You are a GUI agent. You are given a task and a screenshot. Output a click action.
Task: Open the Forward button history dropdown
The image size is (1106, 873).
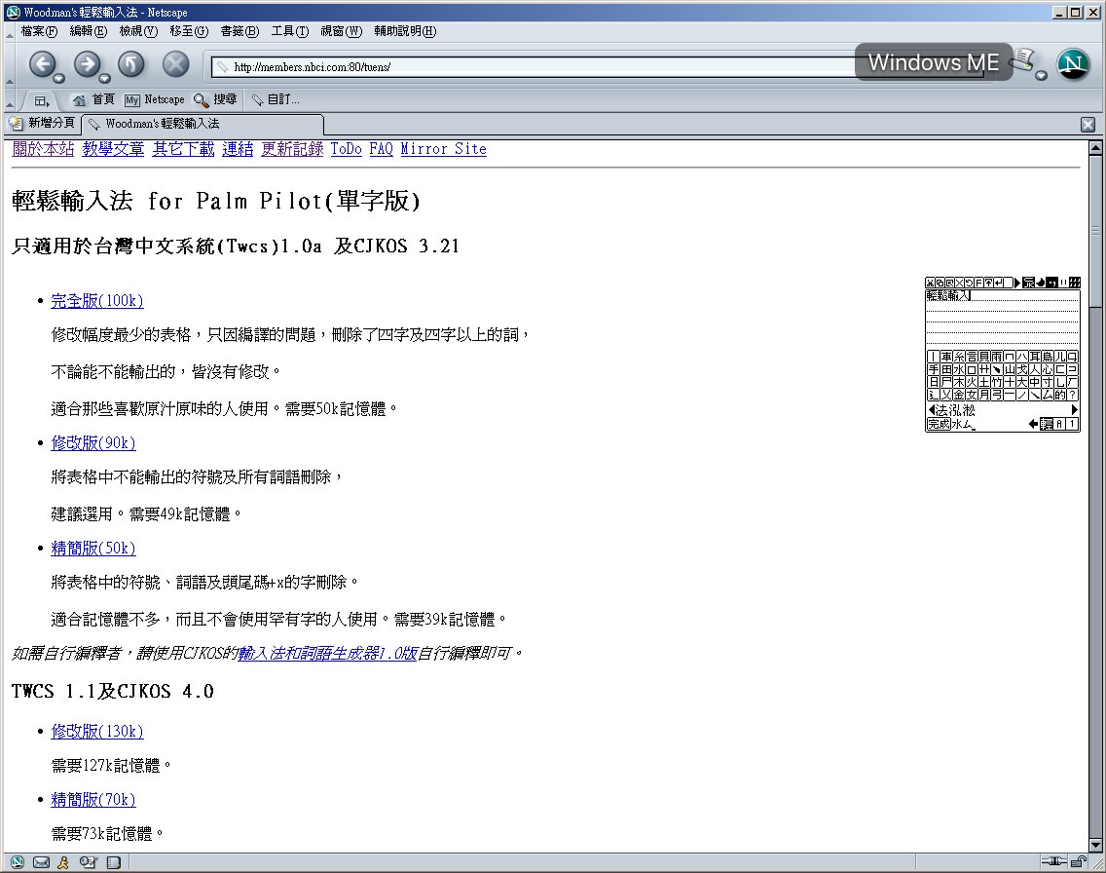pos(104,79)
